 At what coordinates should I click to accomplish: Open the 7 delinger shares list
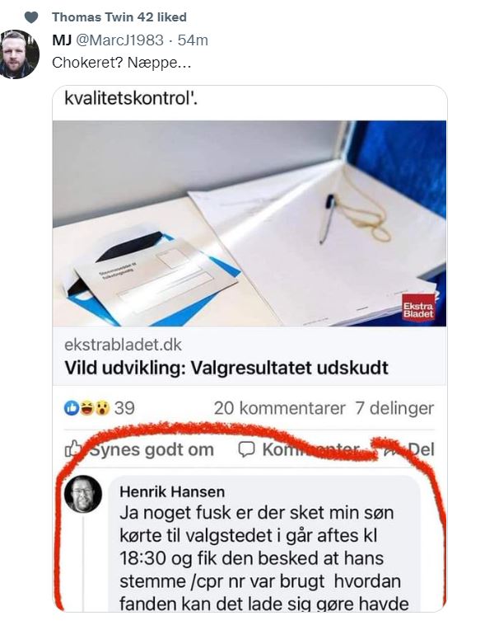coord(394,408)
